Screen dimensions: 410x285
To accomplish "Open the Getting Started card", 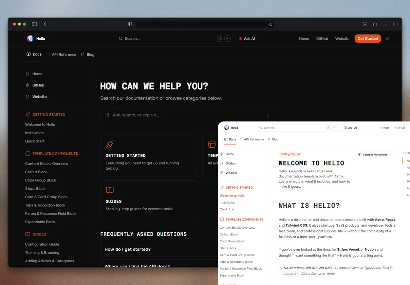I will (x=149, y=155).
